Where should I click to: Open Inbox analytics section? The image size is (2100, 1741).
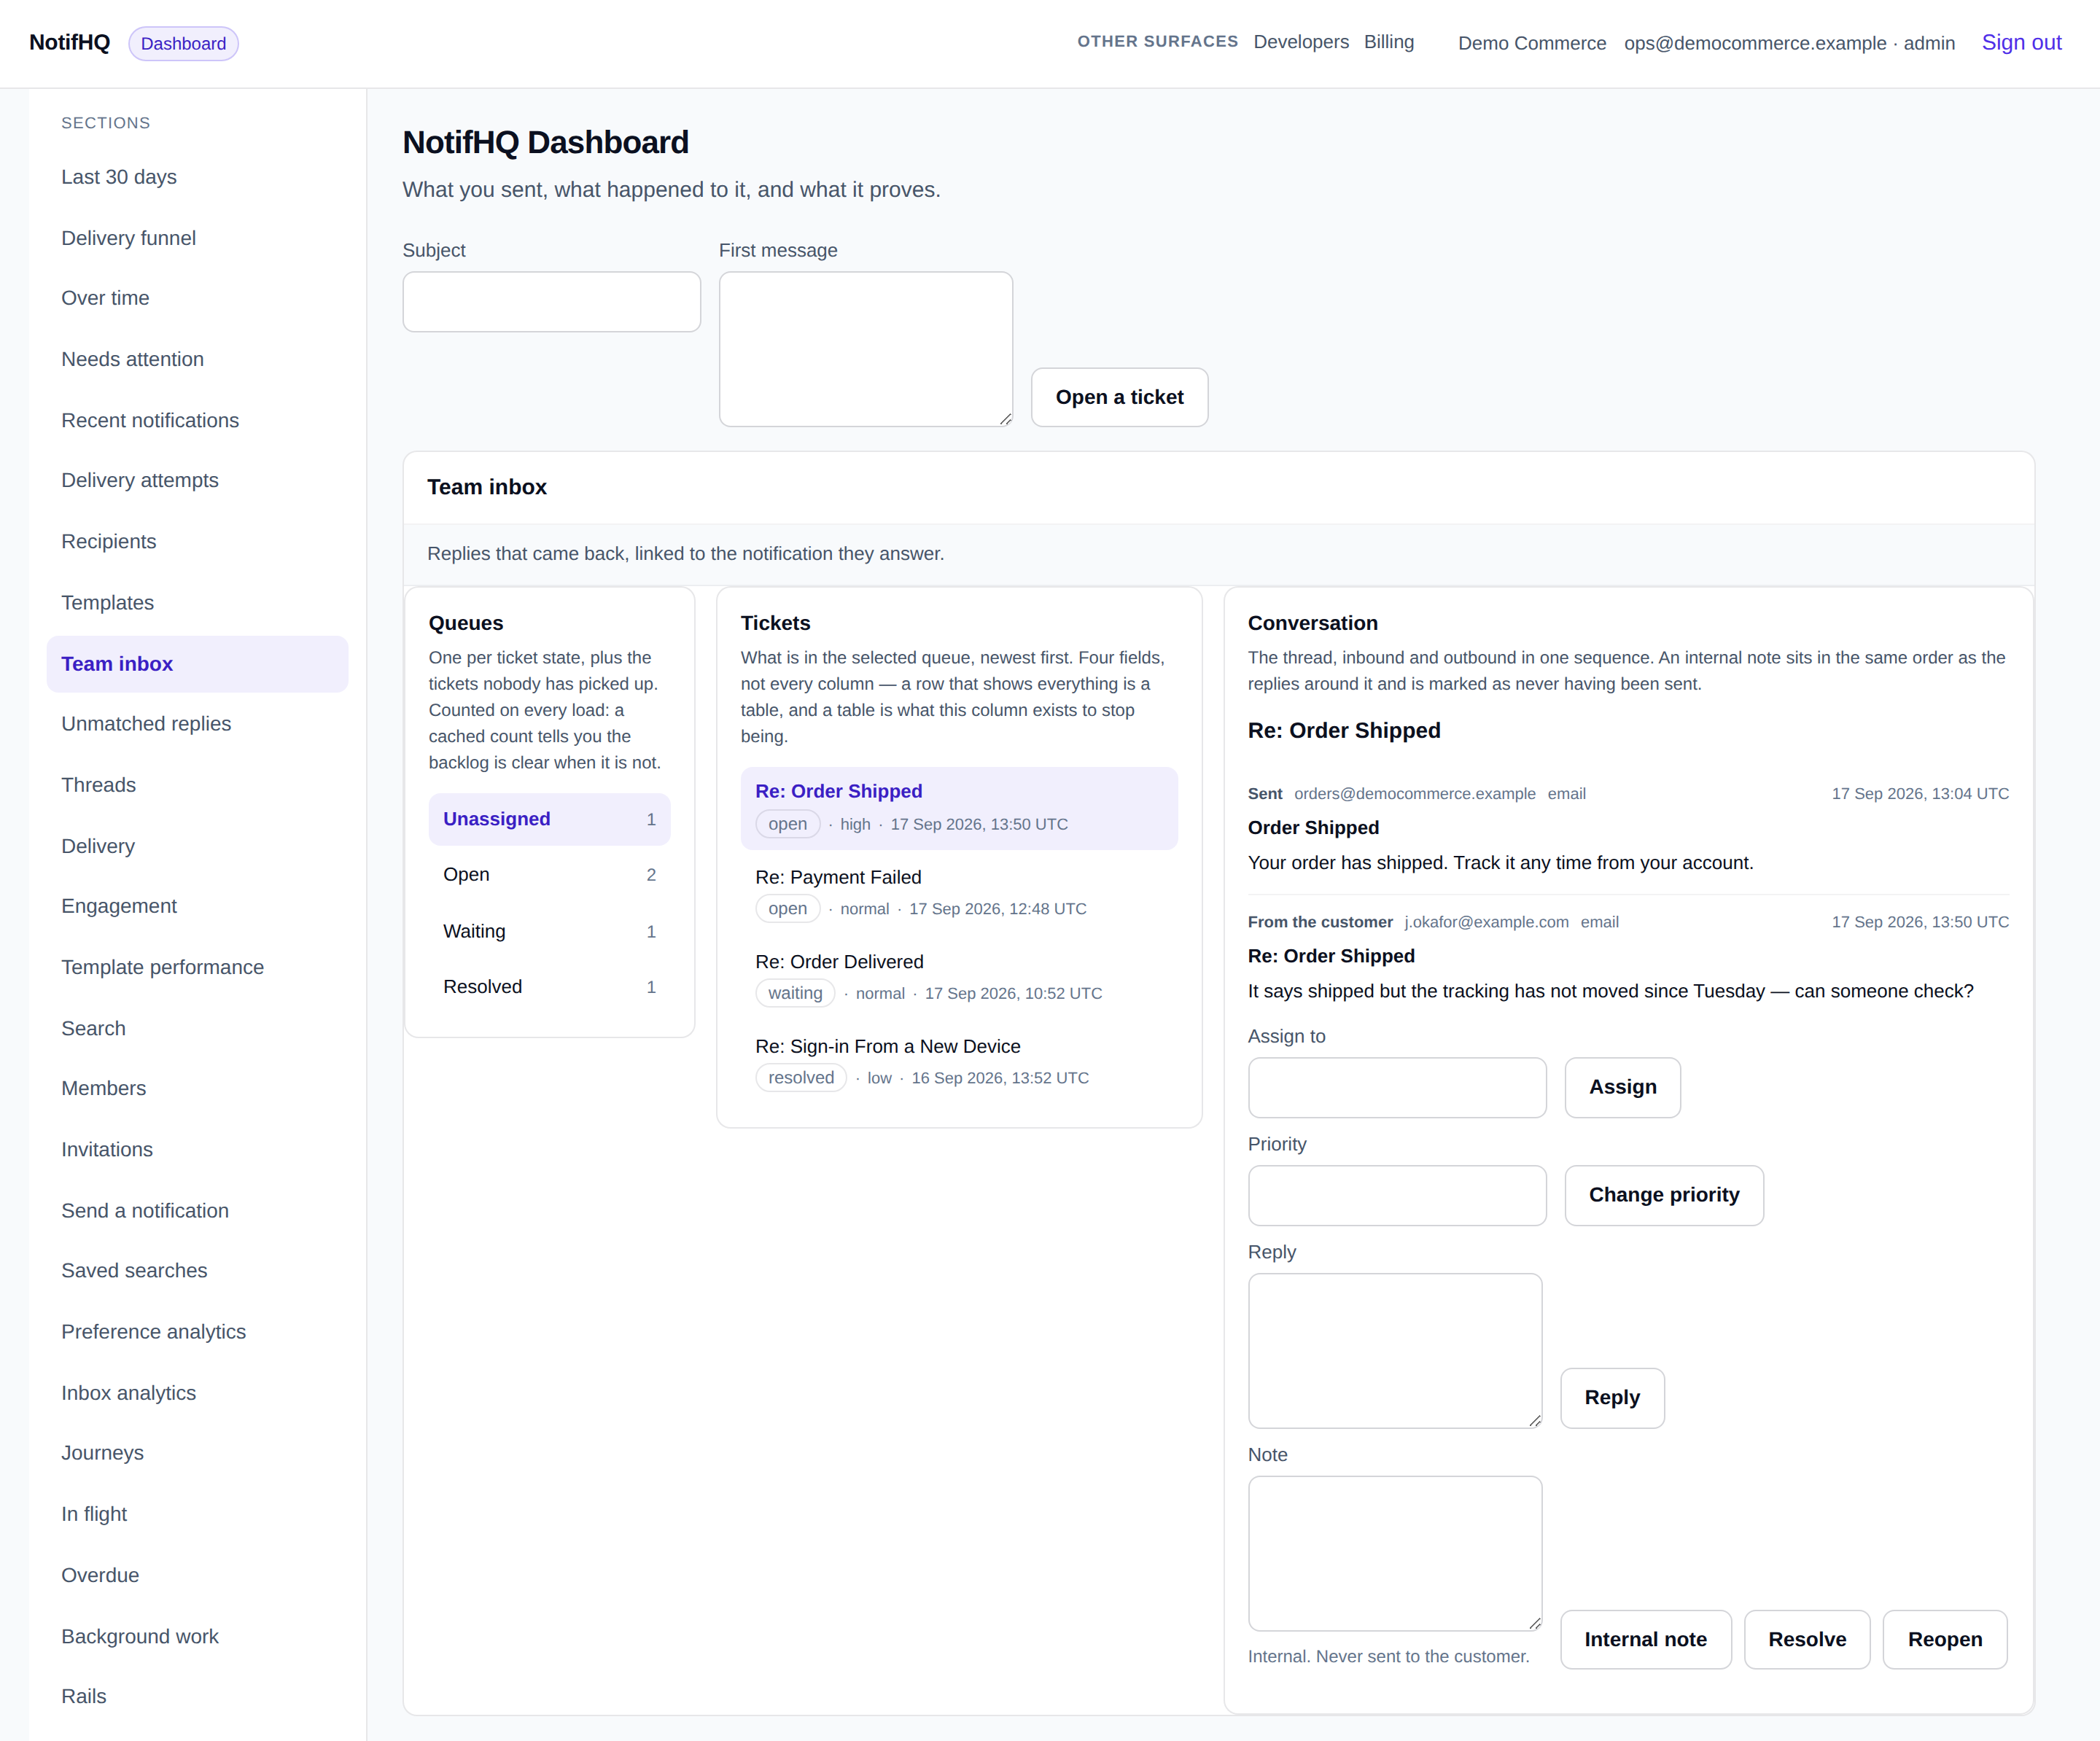[197, 1393]
